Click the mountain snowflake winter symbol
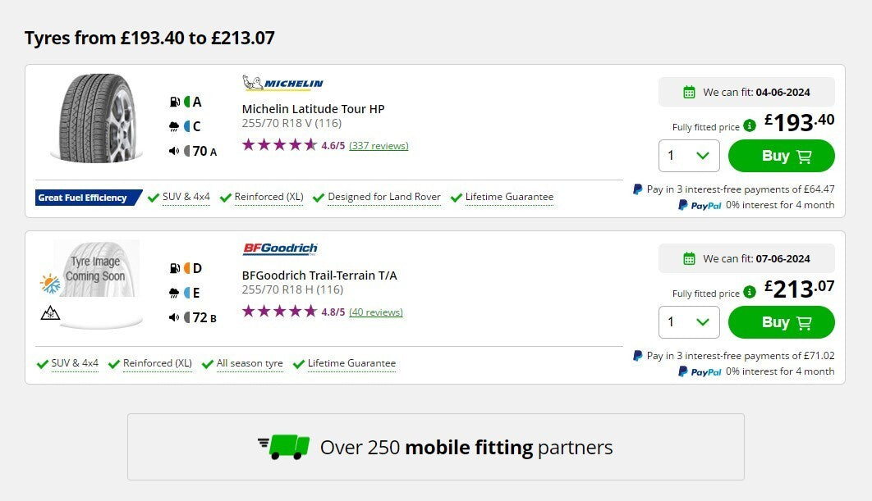The image size is (872, 501). pos(49,312)
